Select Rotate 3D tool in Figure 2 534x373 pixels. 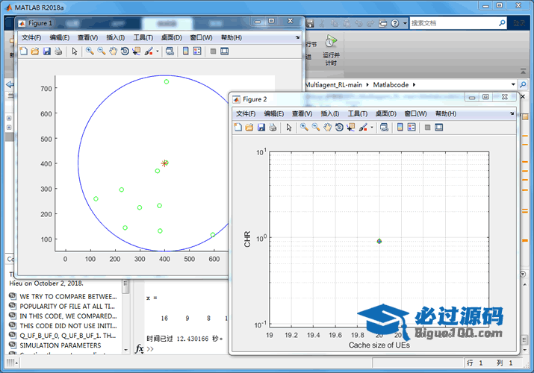[339, 128]
